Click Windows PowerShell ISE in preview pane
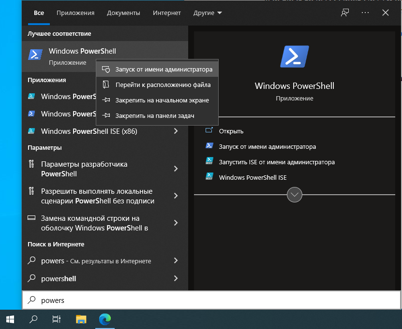 click(253, 177)
